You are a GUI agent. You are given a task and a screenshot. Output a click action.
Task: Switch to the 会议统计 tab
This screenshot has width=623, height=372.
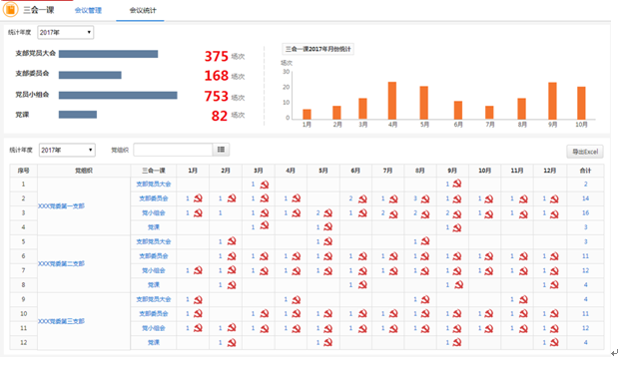143,10
